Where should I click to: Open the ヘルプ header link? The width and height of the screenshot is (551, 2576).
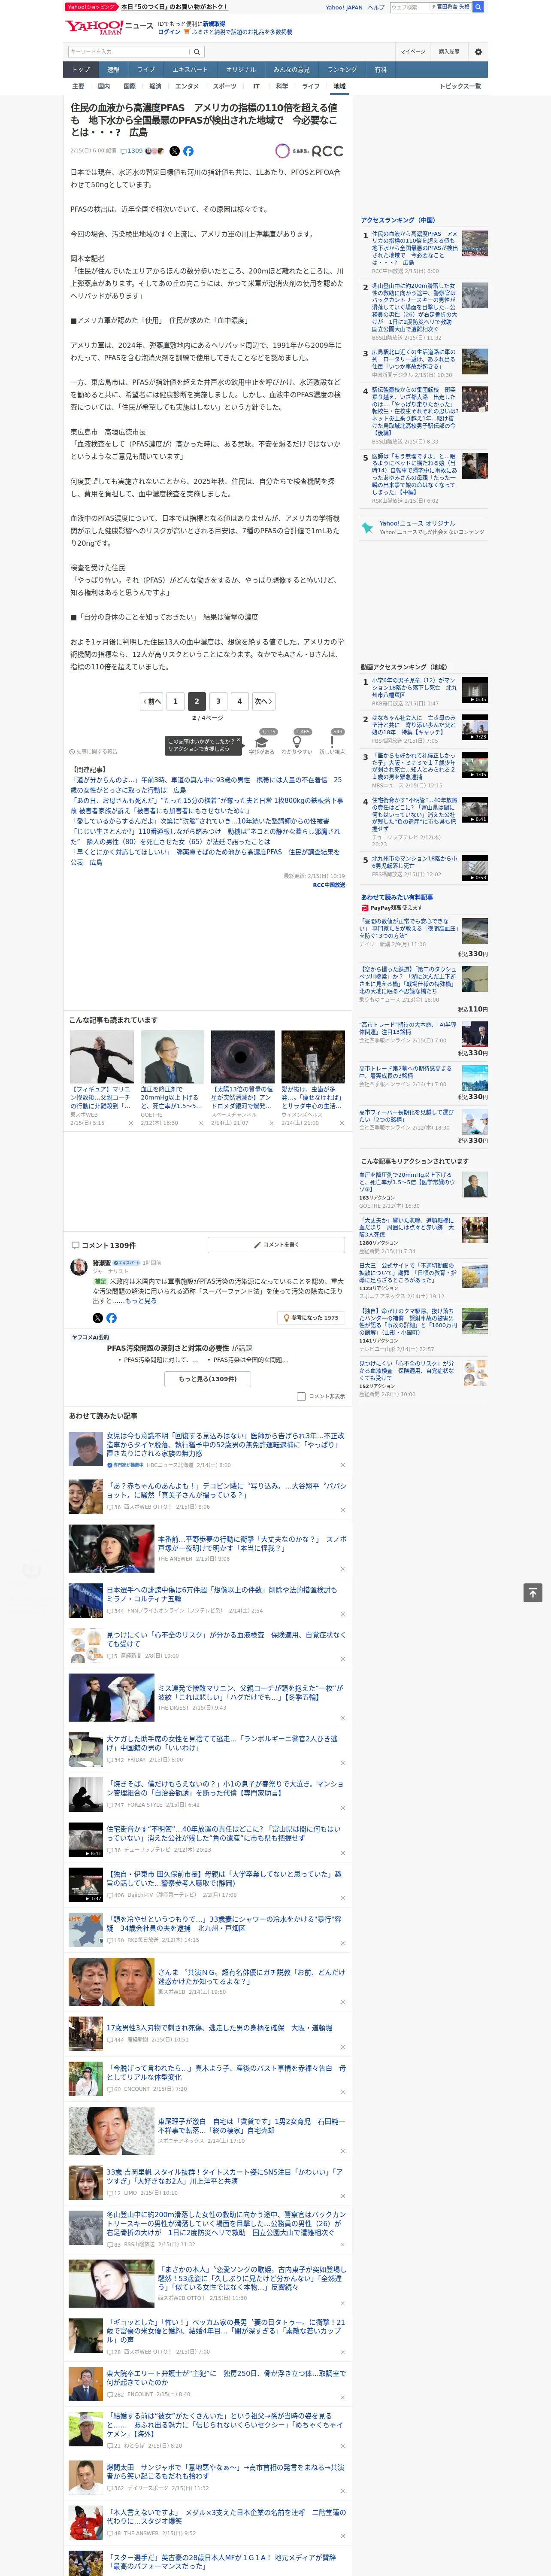(x=376, y=7)
